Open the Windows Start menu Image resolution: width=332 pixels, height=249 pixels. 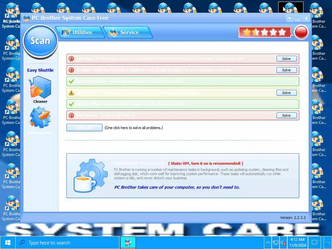pos(8,243)
